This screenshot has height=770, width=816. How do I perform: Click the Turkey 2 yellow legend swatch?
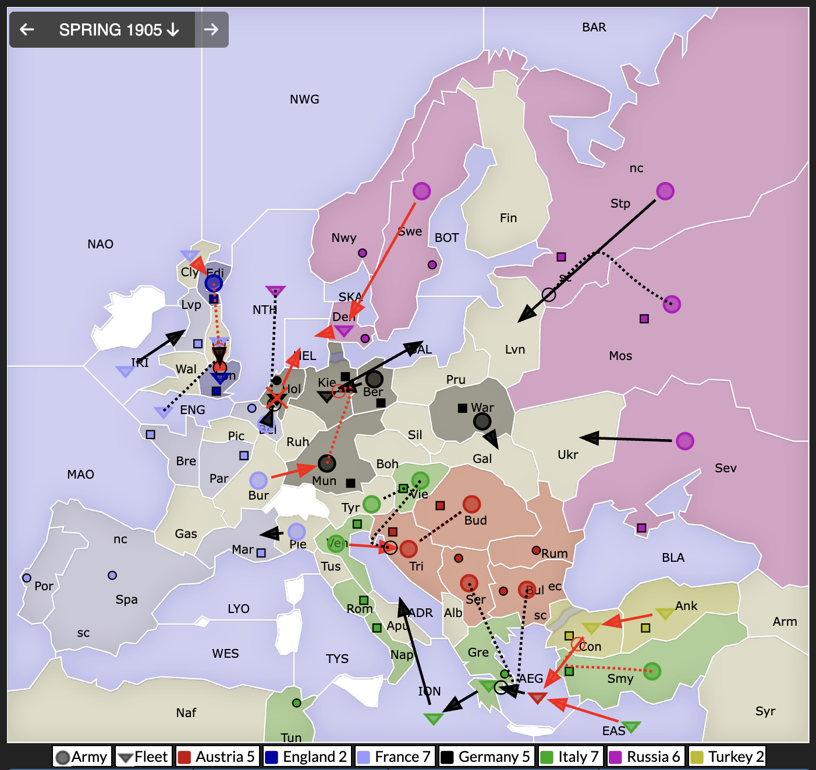click(x=697, y=757)
